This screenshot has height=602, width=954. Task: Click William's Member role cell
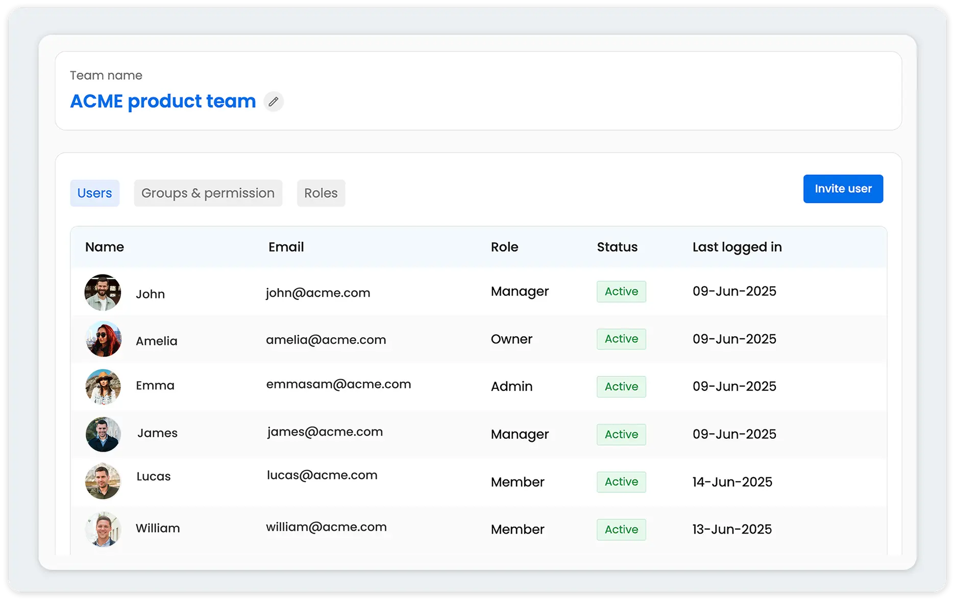[x=518, y=529]
